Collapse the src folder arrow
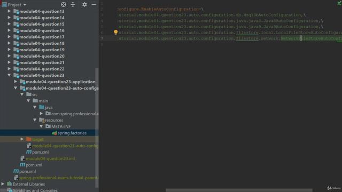 click(x=22, y=94)
